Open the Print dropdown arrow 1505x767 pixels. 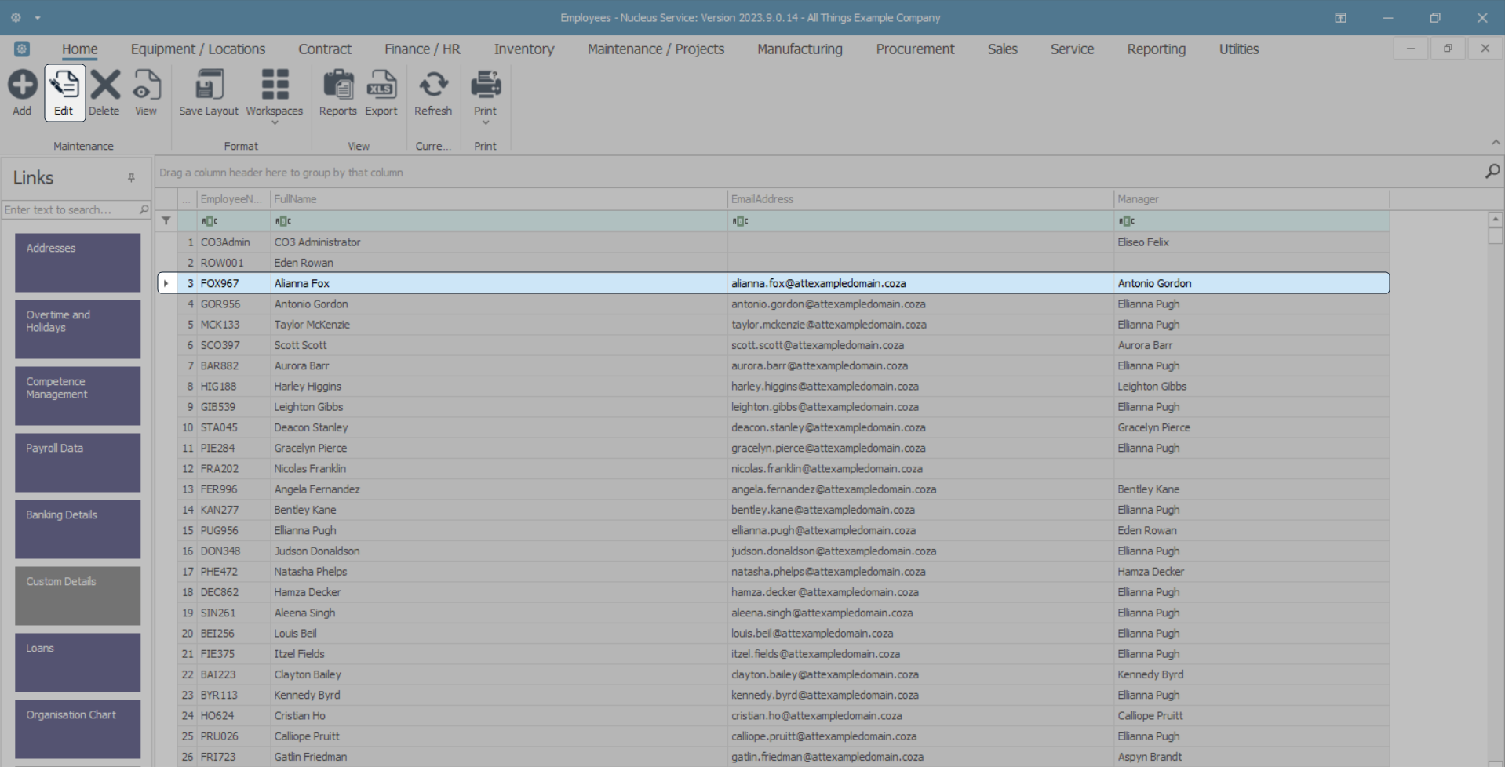click(x=486, y=123)
